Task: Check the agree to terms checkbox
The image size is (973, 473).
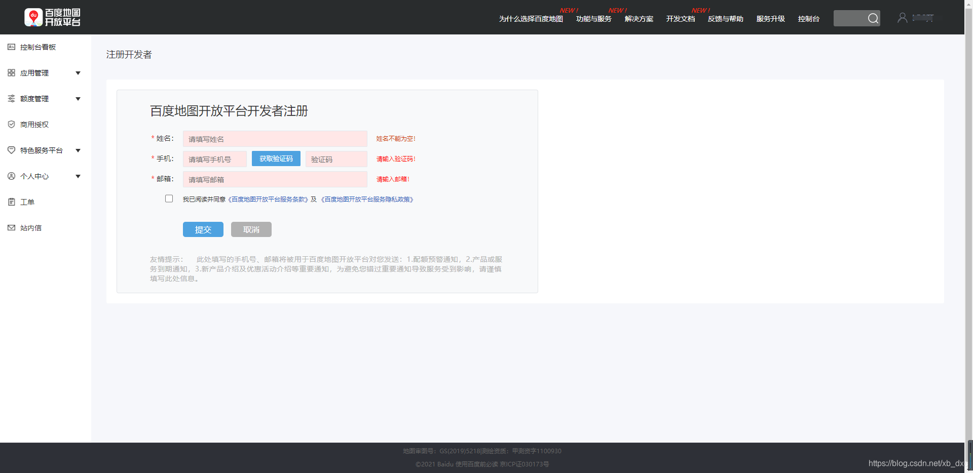Action: pyautogui.click(x=169, y=199)
